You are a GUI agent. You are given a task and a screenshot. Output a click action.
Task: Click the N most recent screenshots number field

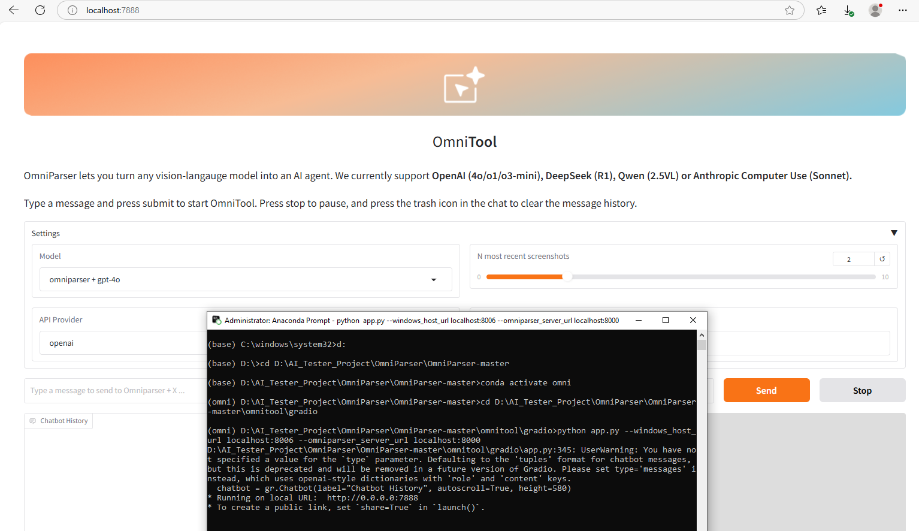click(x=853, y=259)
